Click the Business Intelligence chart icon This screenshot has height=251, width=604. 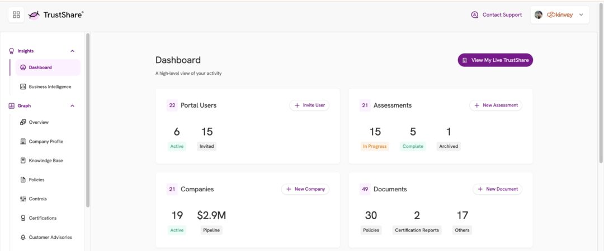(23, 86)
